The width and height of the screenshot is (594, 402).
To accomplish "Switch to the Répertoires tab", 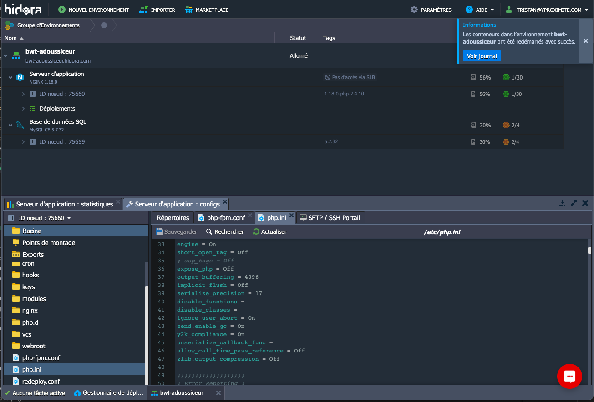I will (173, 218).
